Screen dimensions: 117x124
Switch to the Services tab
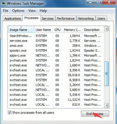coord(47,19)
